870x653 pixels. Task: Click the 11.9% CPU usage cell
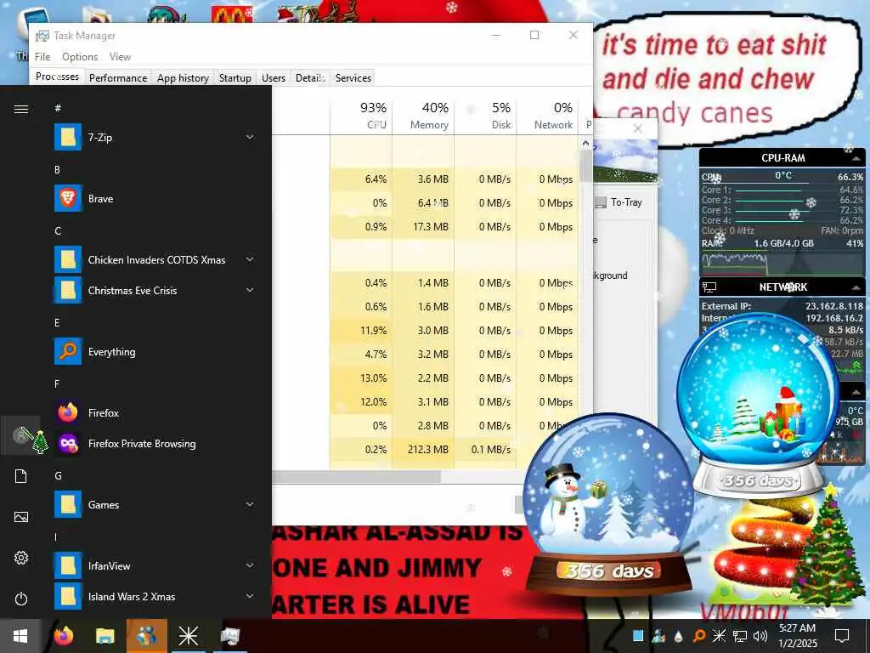pos(361,331)
